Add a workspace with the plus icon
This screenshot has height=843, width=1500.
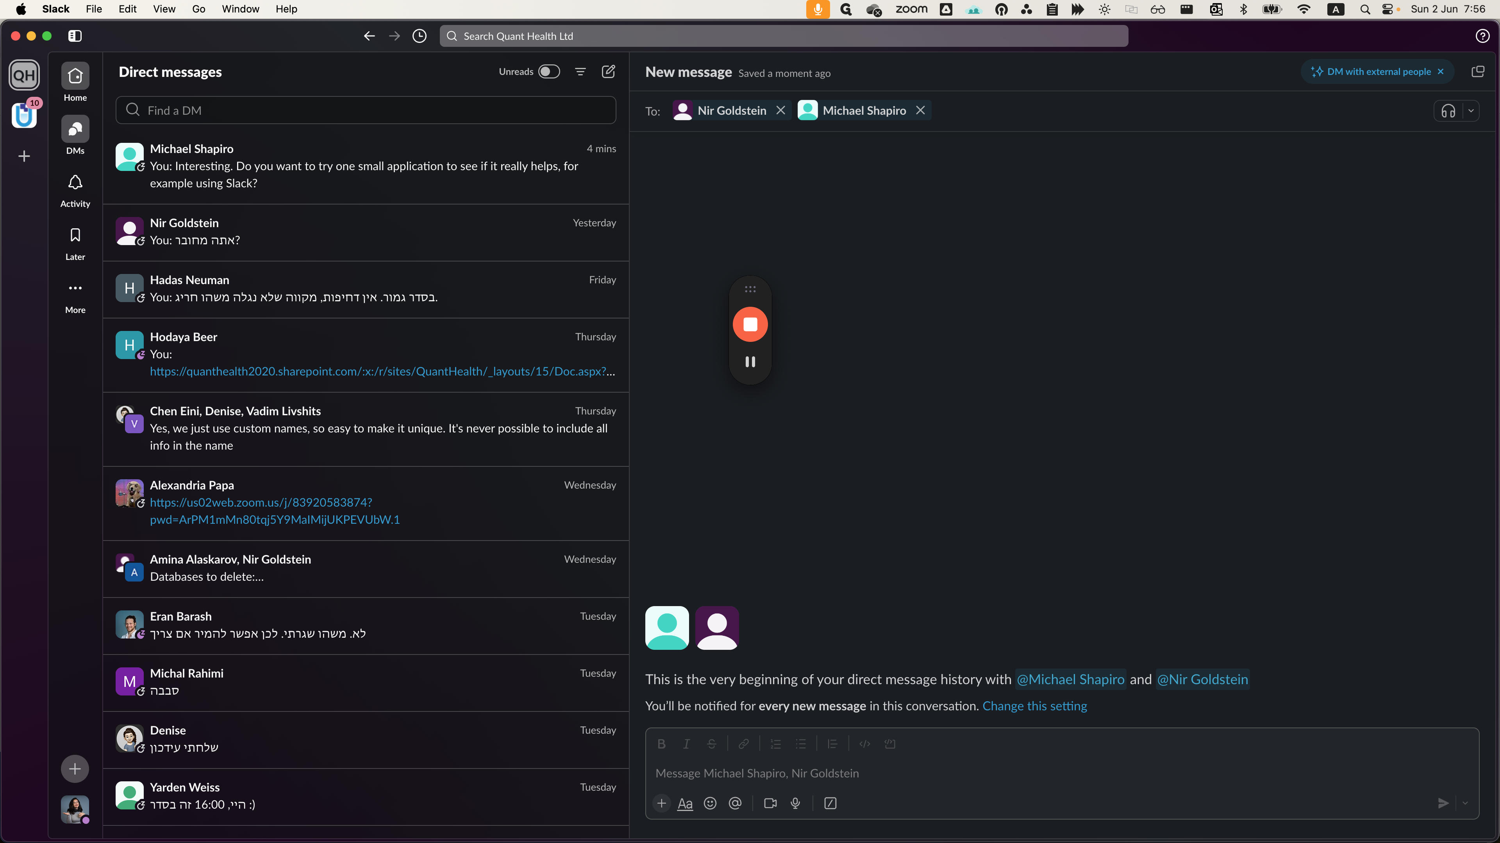point(24,156)
